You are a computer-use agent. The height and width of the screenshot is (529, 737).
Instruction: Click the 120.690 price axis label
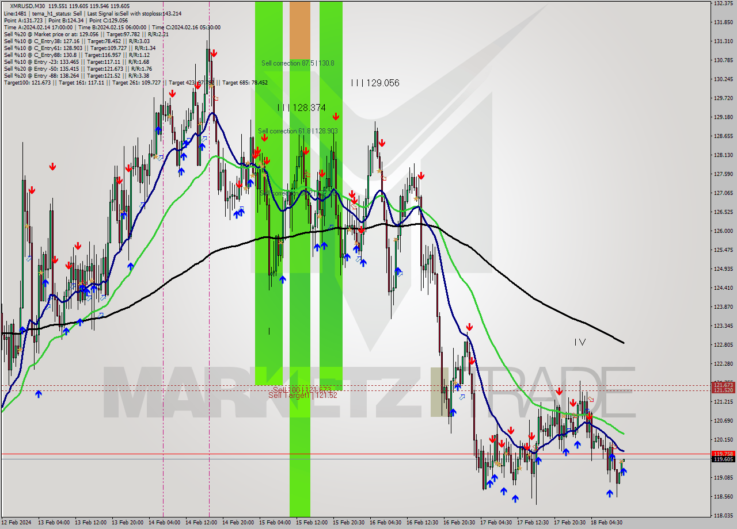pyautogui.click(x=723, y=421)
